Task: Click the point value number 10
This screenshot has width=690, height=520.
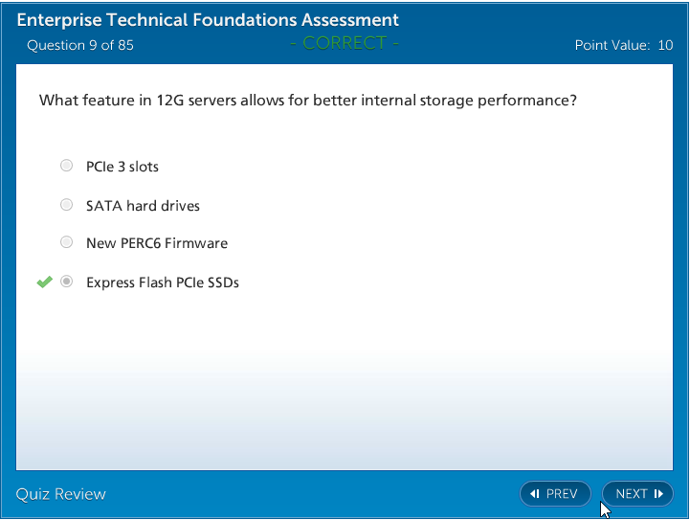Action: [x=665, y=46]
